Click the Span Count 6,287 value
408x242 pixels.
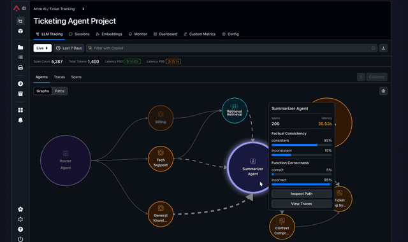click(x=57, y=62)
